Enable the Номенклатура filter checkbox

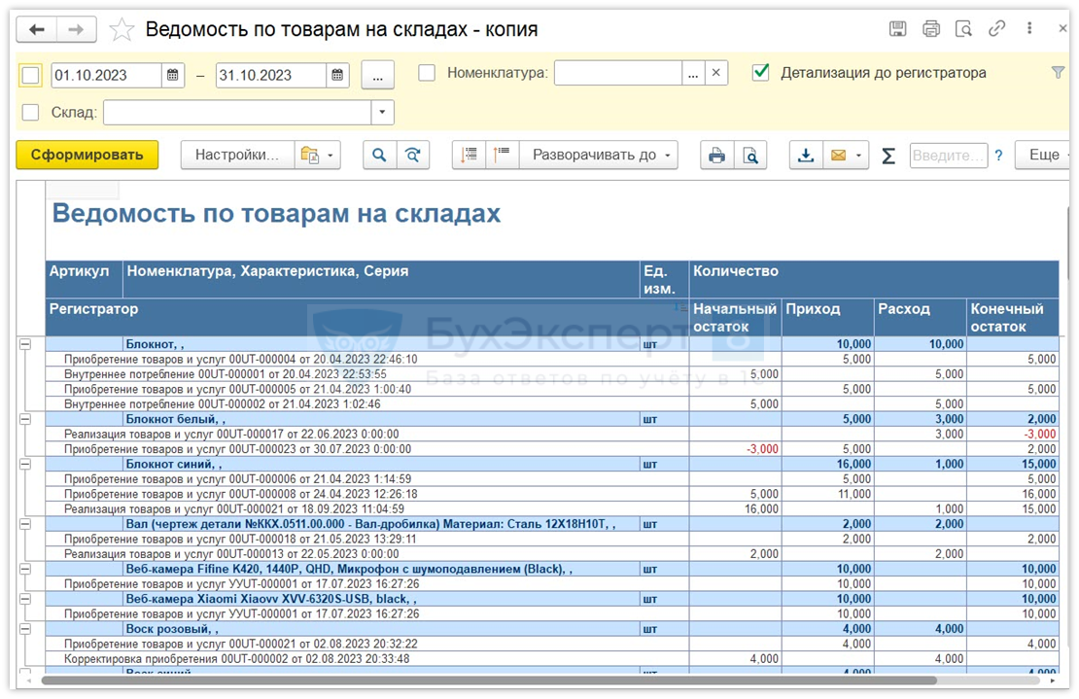[427, 73]
